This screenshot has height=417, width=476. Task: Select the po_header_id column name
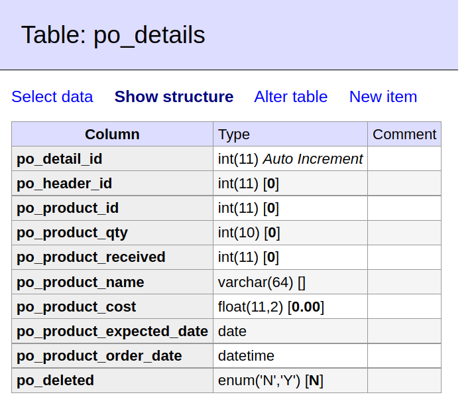pos(64,184)
